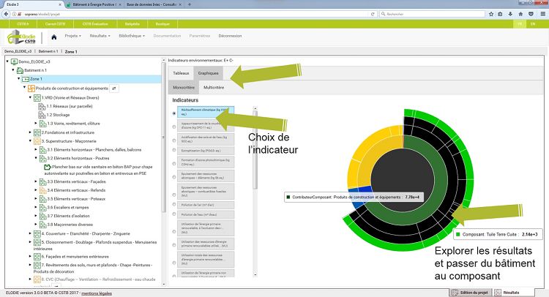Screen dimensions: 549x297
Task: Switch to the Tableaux tab
Action: click(181, 73)
